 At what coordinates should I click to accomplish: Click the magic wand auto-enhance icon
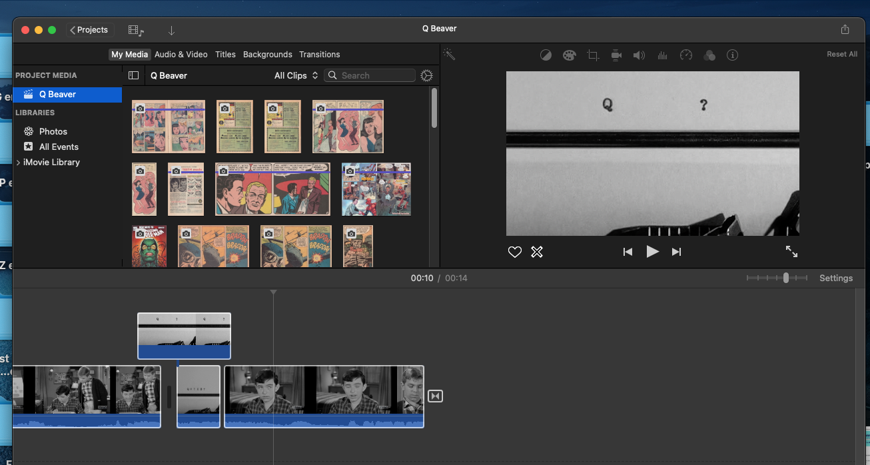[450, 55]
